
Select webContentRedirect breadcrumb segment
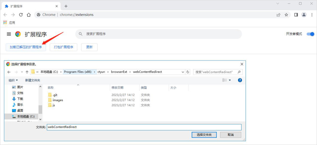tap(147, 72)
